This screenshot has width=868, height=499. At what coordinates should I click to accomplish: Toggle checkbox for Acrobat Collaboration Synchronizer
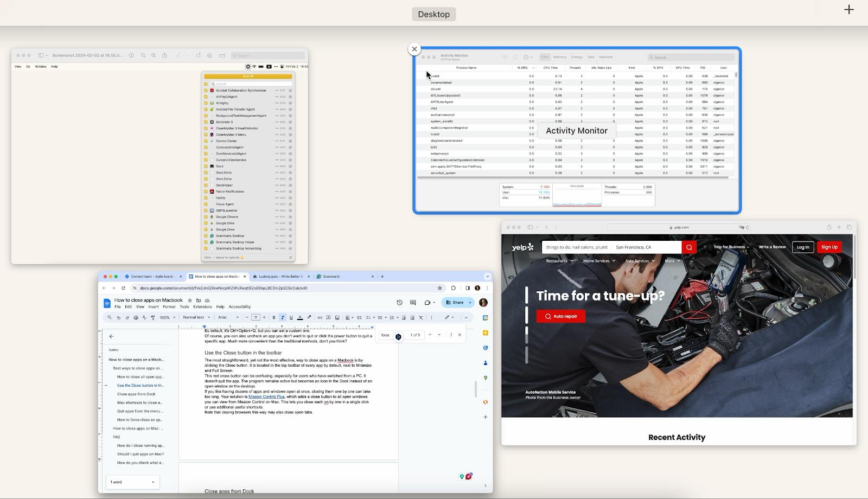206,91
